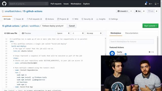Open Explore in top navigation

87,4
